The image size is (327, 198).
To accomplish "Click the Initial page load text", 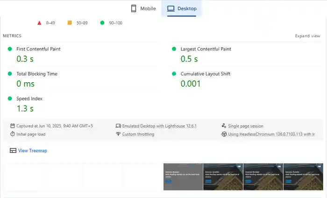I will (31, 134).
